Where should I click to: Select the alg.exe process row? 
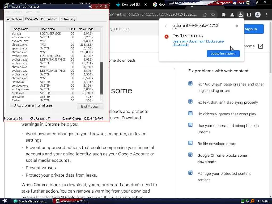click(x=53, y=33)
